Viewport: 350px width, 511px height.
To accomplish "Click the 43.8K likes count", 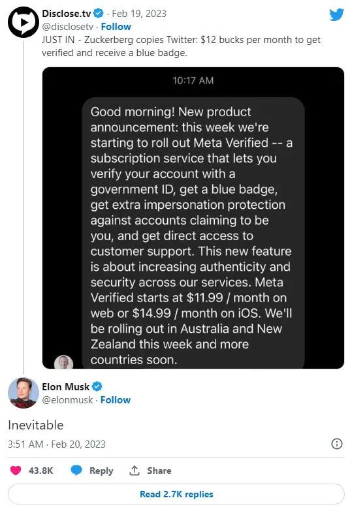I will click(x=40, y=471).
